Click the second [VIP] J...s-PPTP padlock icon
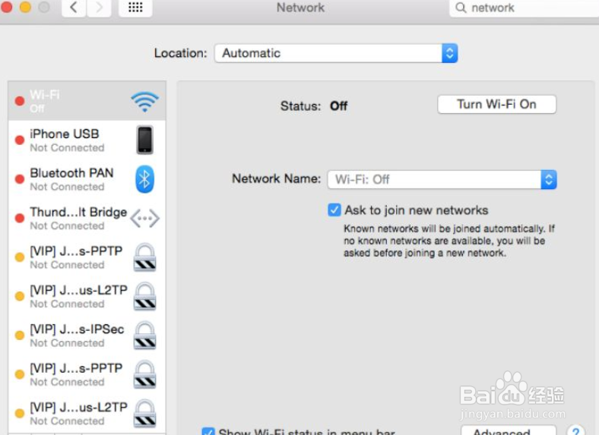 (x=144, y=374)
